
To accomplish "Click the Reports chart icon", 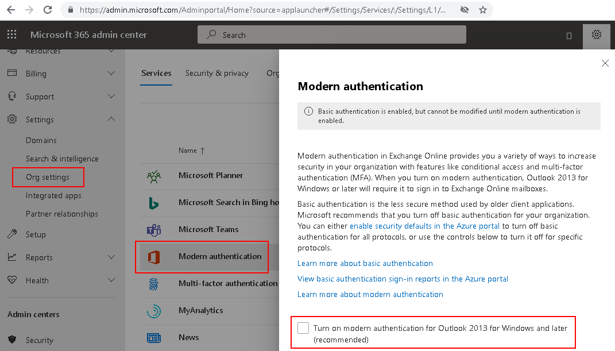I will point(12,257).
